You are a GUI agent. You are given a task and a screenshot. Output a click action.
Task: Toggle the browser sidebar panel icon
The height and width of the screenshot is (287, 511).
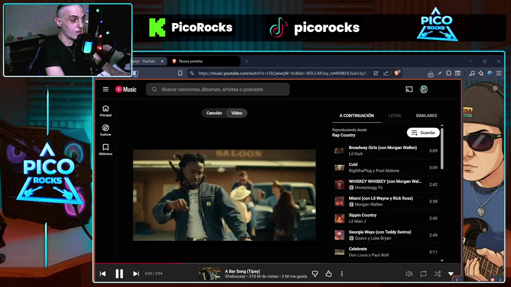[x=135, y=73]
